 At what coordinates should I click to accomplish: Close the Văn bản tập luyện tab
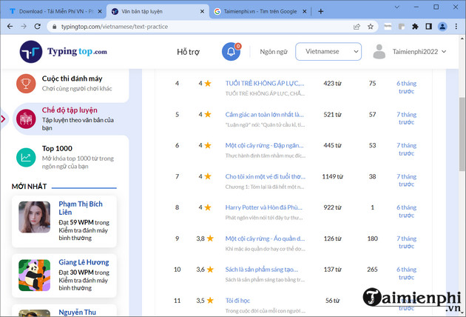[x=202, y=11]
